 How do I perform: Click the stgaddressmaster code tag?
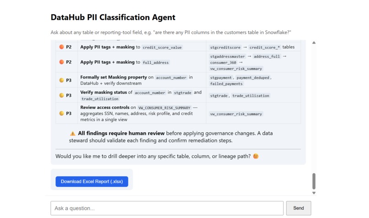(228, 57)
